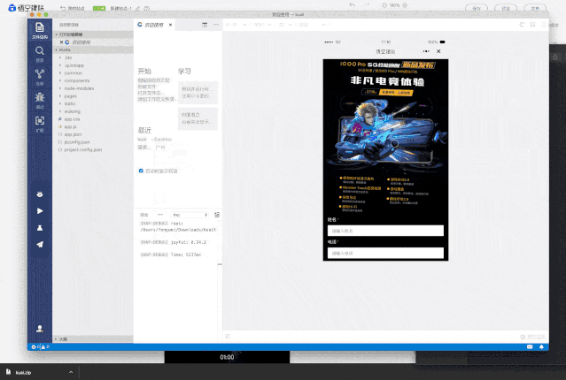Click the notification bell in status bar
Image resolution: width=566 pixels, height=380 pixels.
point(541,347)
